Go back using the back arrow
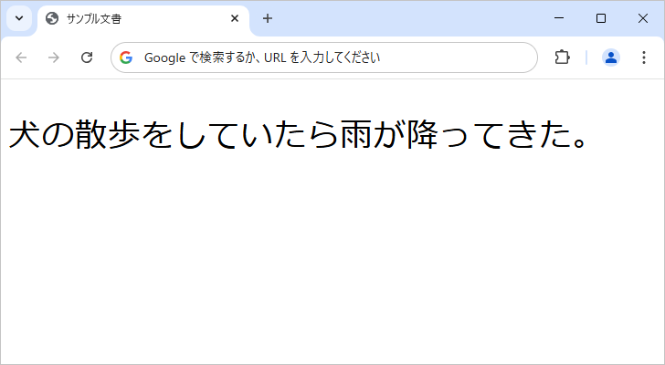 click(22, 57)
